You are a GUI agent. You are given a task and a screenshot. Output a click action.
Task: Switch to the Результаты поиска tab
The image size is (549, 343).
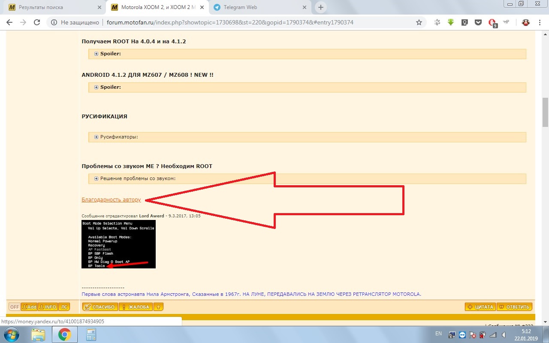coord(54,7)
